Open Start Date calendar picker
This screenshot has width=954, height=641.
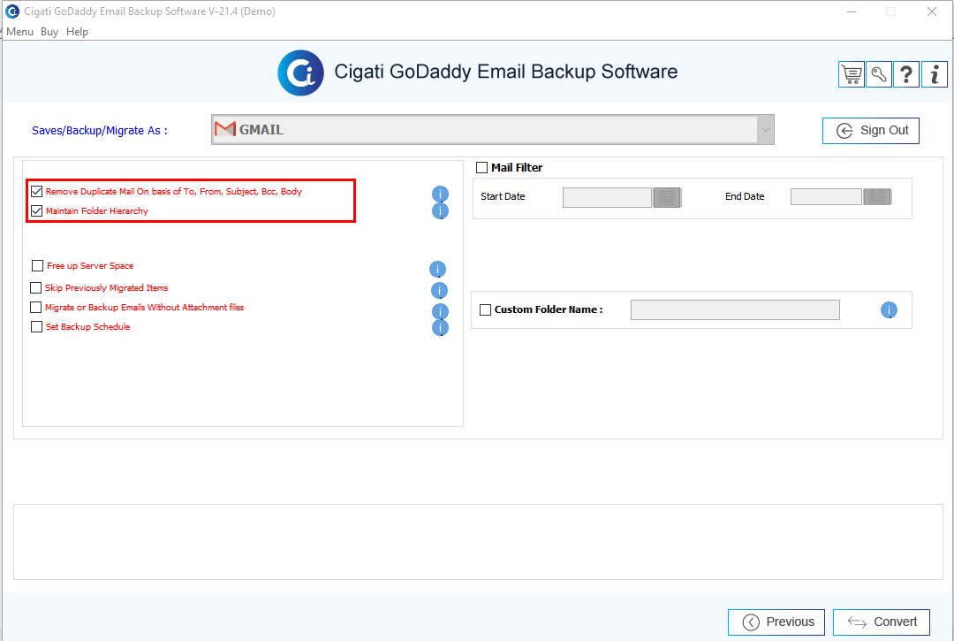[x=667, y=197]
